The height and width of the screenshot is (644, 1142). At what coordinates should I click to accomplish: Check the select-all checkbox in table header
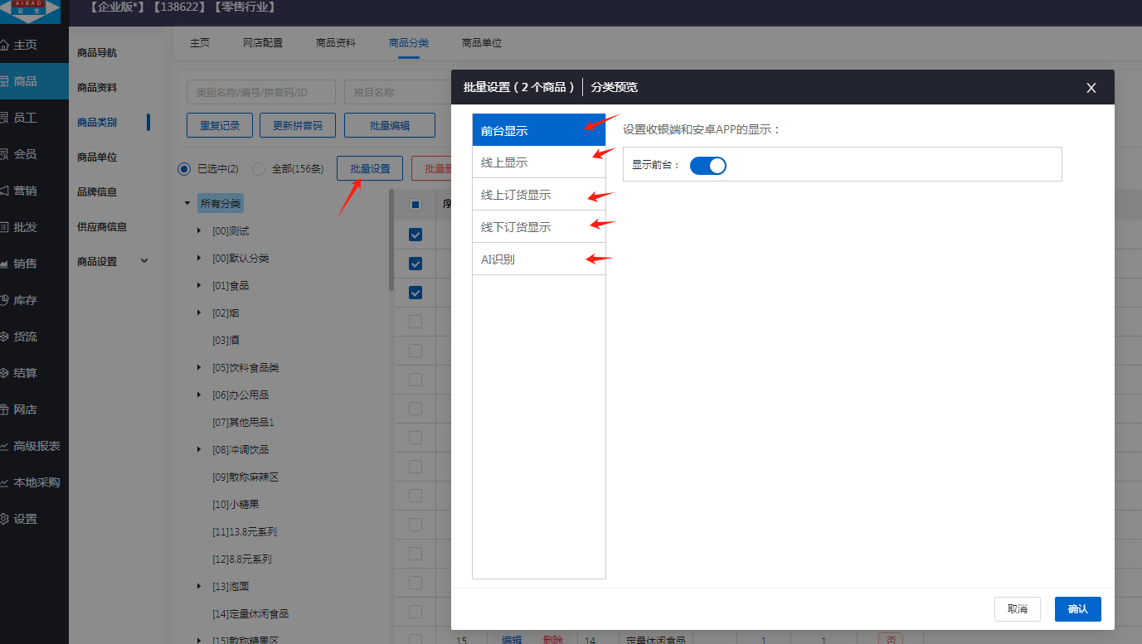(x=415, y=205)
